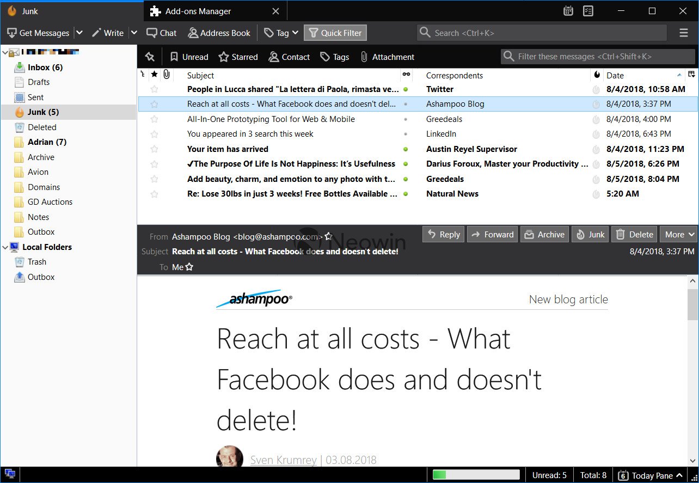Click the junk flame icon on Twitter message

pyautogui.click(x=596, y=89)
